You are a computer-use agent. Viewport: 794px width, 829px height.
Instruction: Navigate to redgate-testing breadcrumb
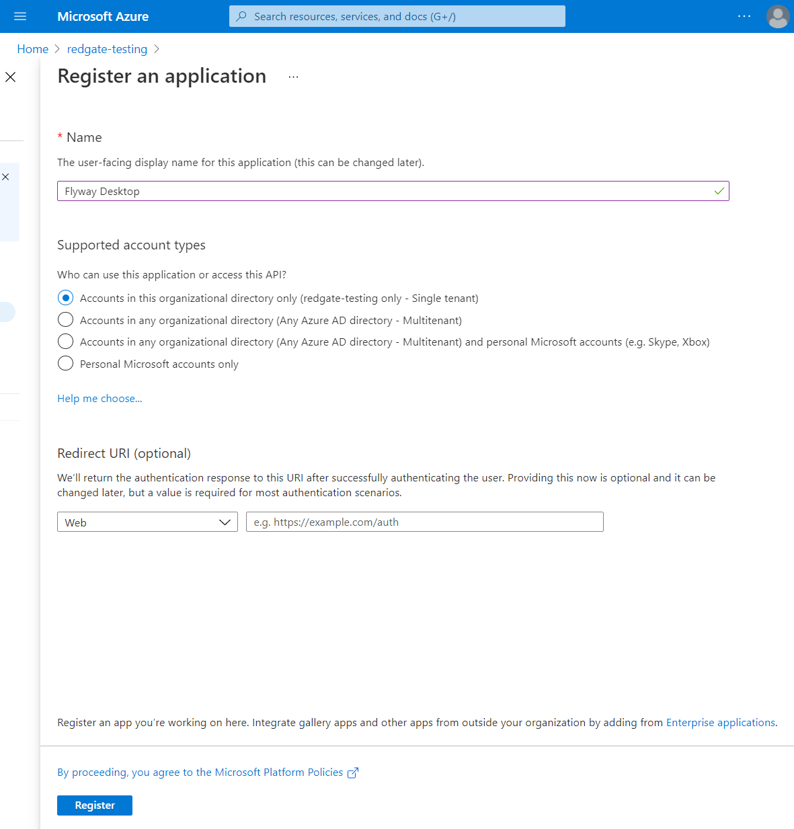click(107, 49)
